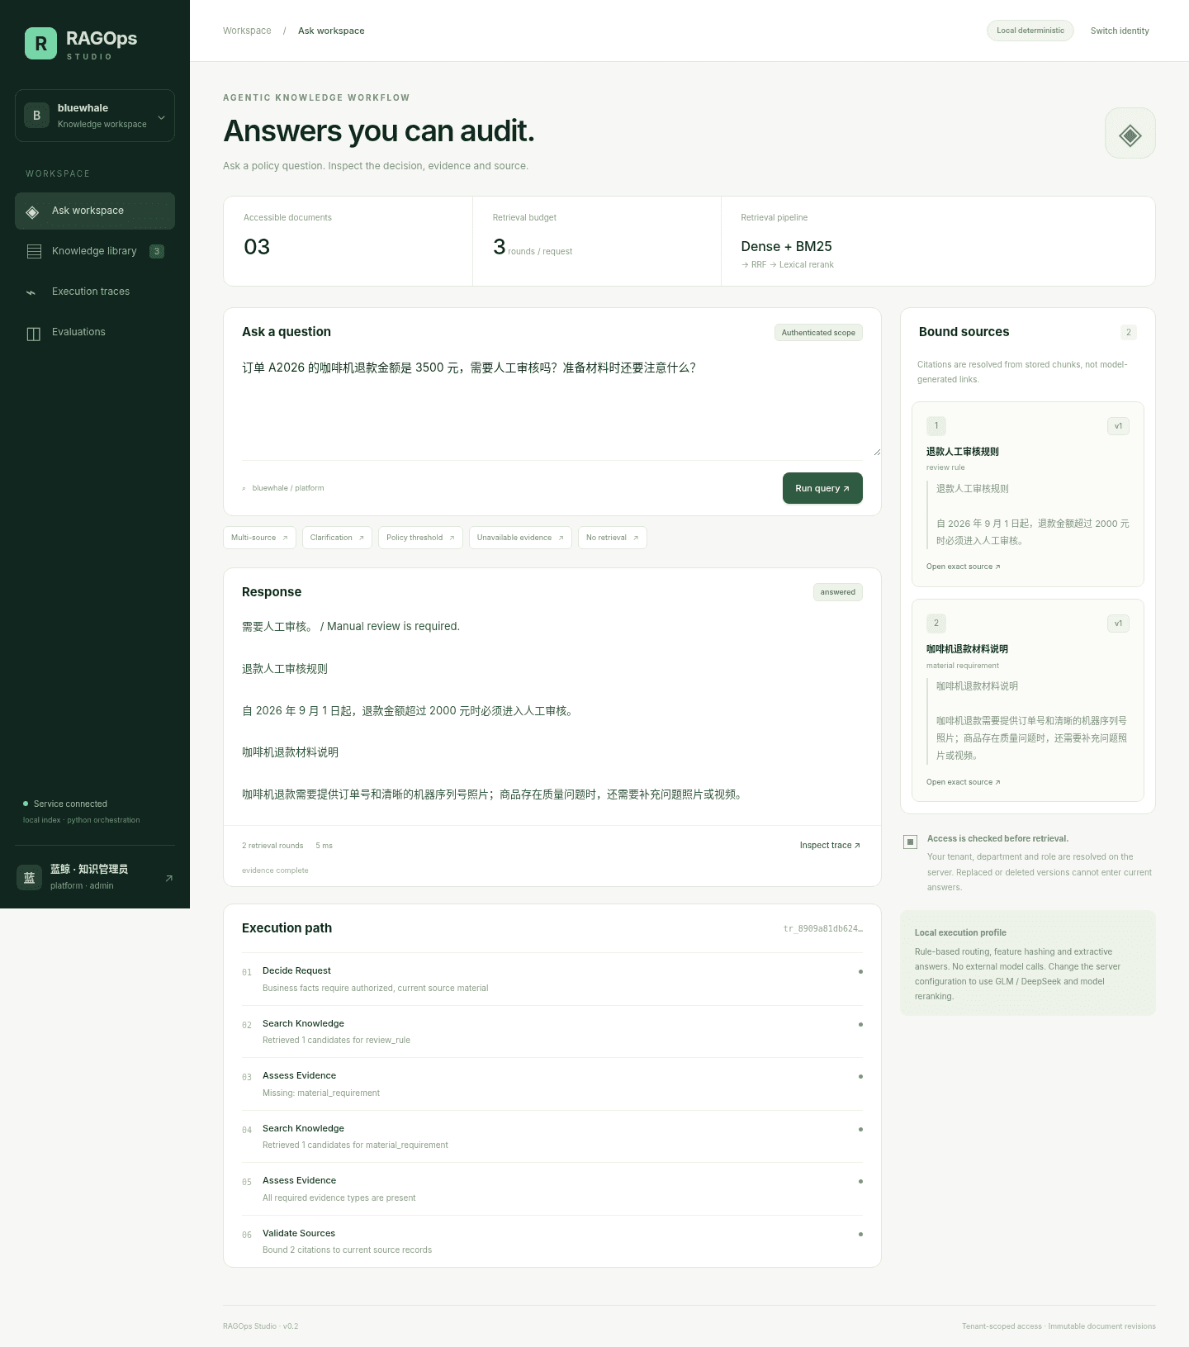Select the Policy threshold example chip
1189x1347 pixels.
coord(420,538)
